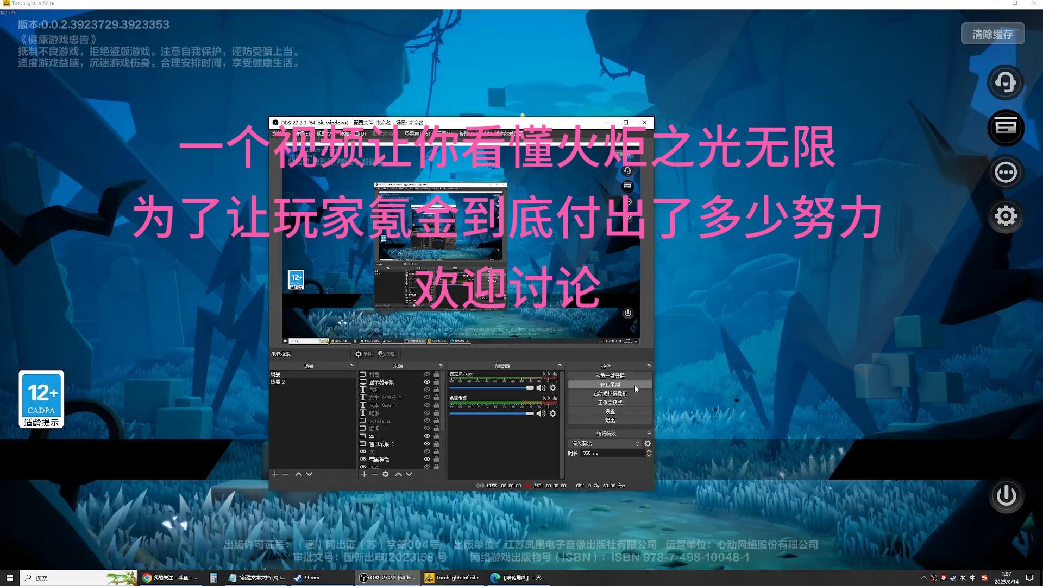Click 斗鱼一键开播 button
Screen dimensions: 1043x586
[x=610, y=375]
